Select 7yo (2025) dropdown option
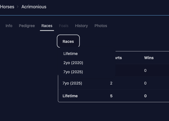The width and height of the screenshot is (169, 121). (x=73, y=72)
